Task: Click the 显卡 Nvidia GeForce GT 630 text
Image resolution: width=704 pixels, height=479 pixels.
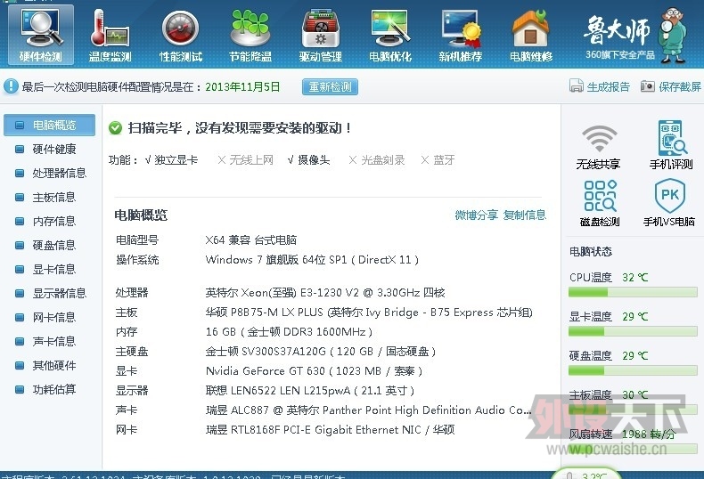Action: [x=314, y=371]
